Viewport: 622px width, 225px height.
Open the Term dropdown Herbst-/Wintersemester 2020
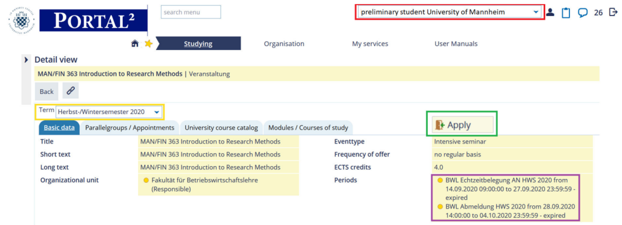click(x=109, y=112)
